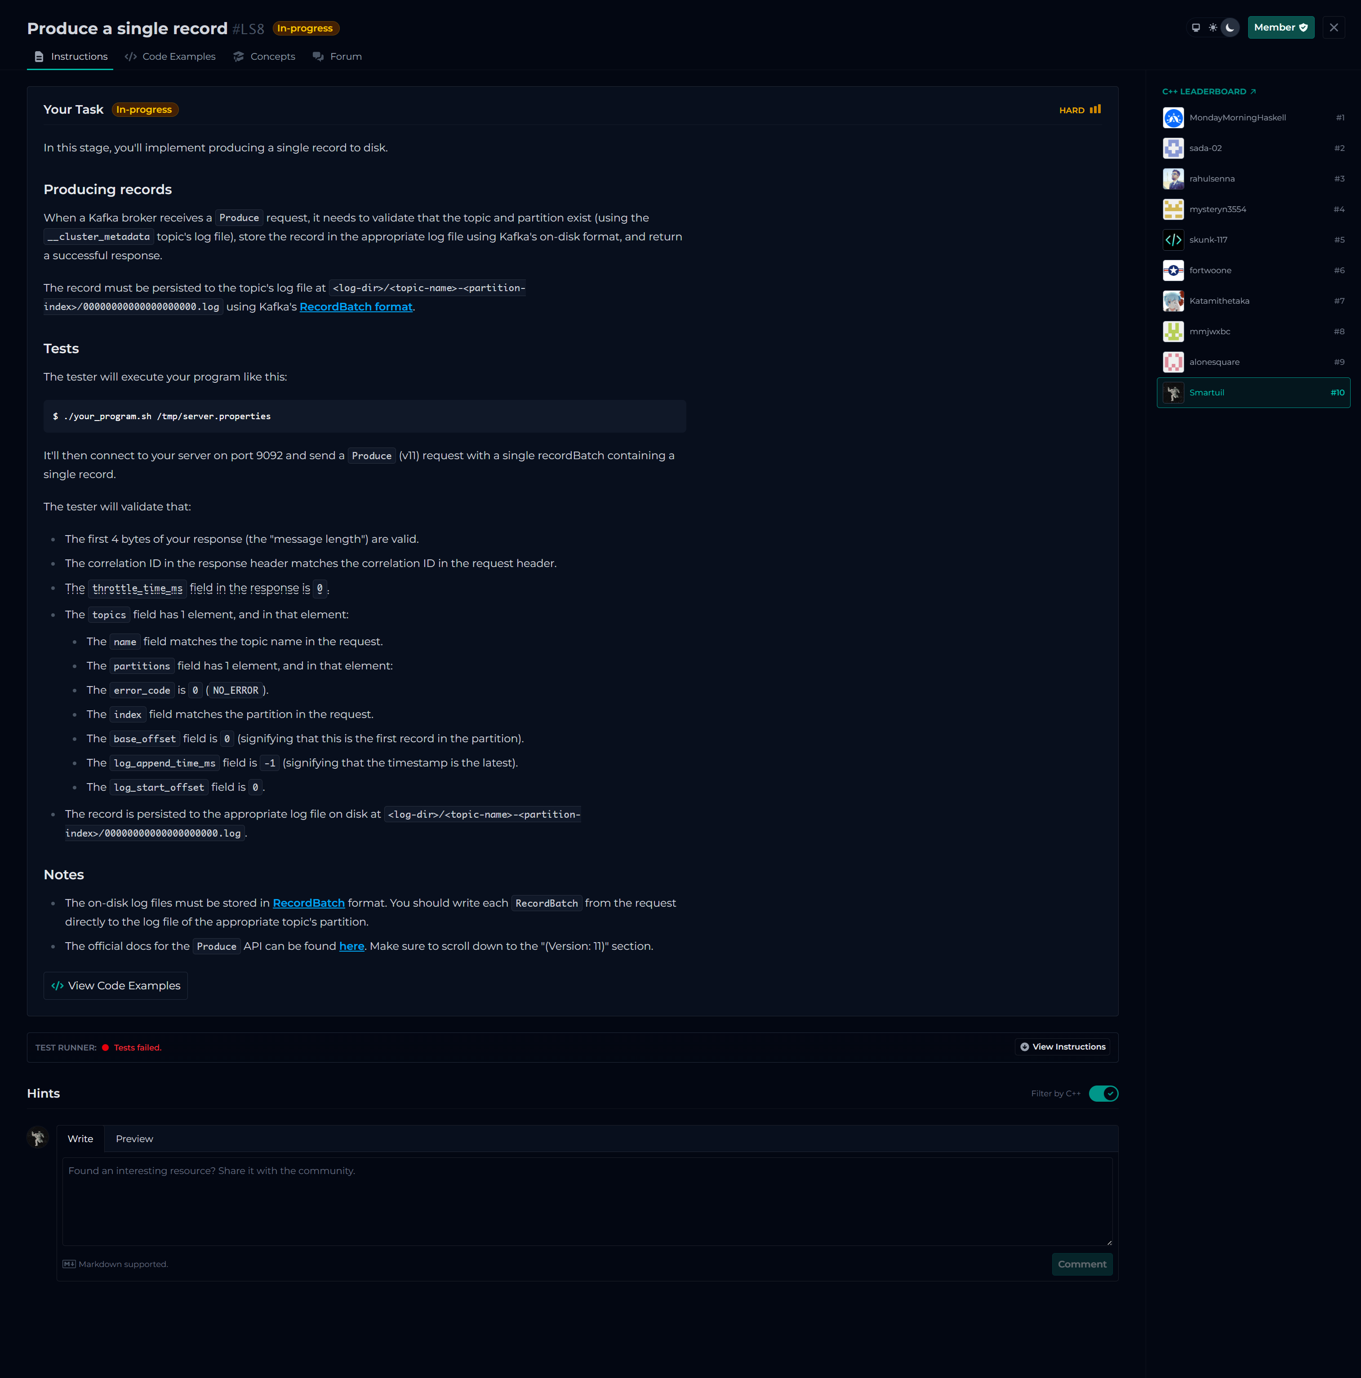Open MondayMorningHaskell's leaderboard avatar
1361x1378 pixels.
1173,118
